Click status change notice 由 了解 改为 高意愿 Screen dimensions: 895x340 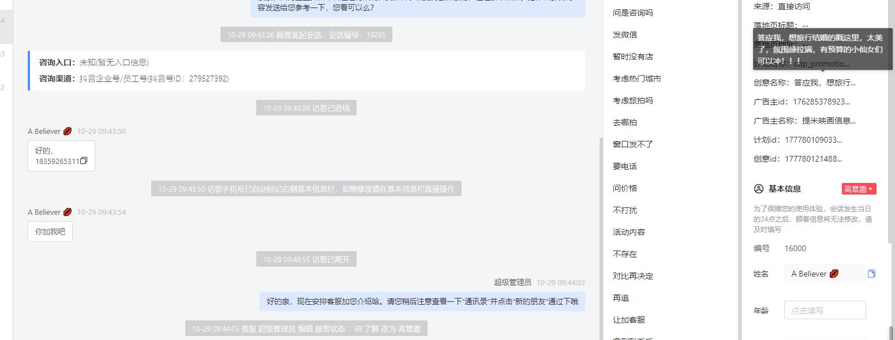click(x=306, y=328)
